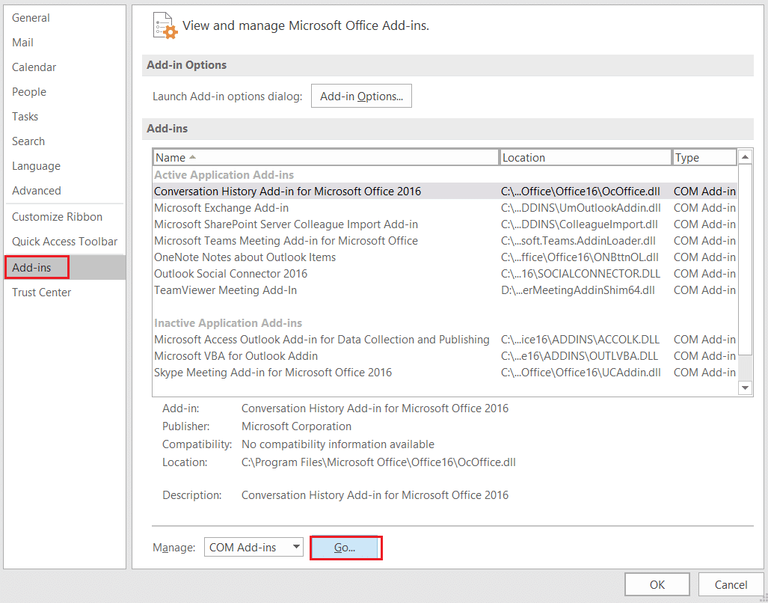
Task: Dismiss the dialog with Cancel
Action: pyautogui.click(x=731, y=584)
